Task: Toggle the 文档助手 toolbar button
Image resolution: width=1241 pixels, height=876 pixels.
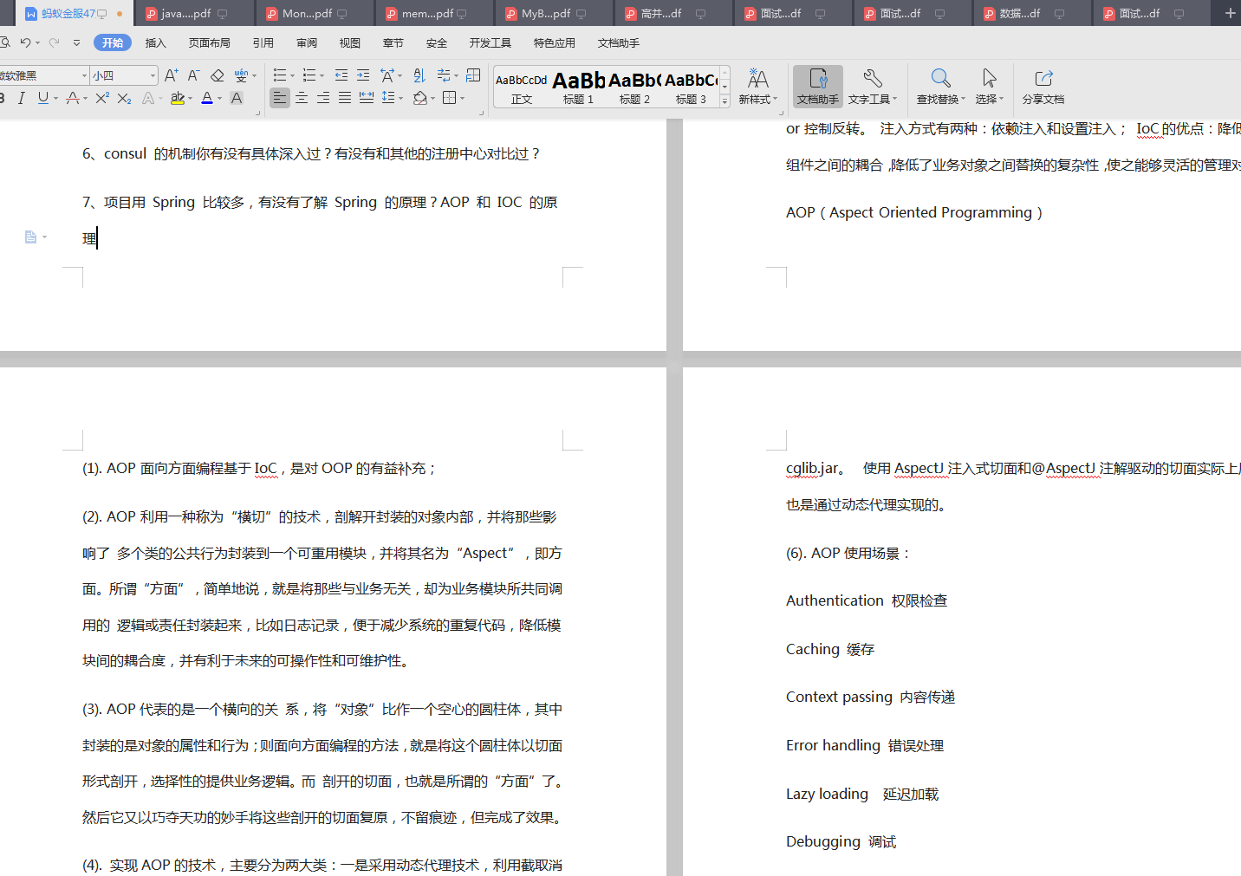Action: pos(818,88)
